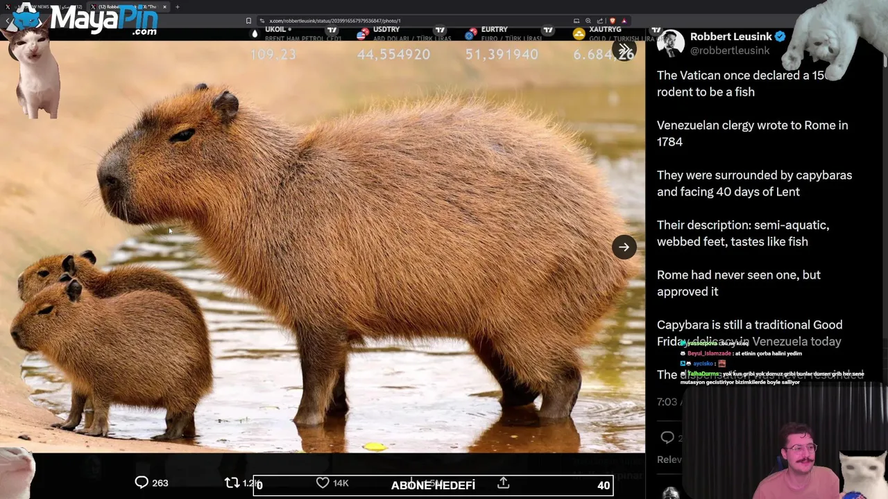Click the 51,391940 EURTRY price value
Viewport: 888px width, 499px height.
(502, 54)
